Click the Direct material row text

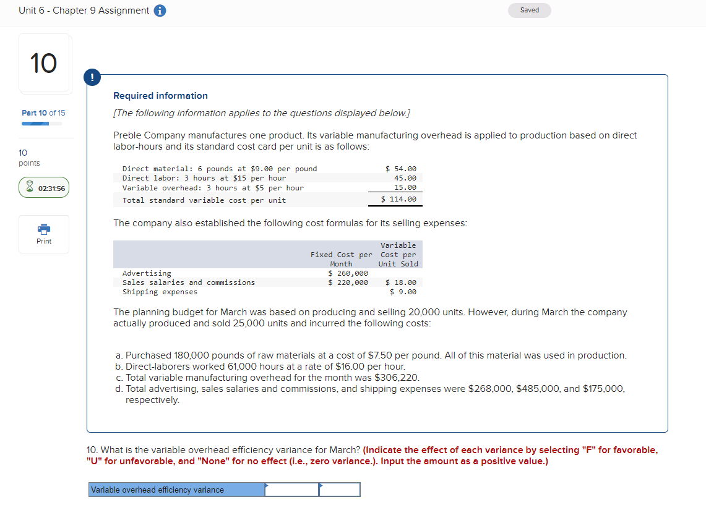(x=219, y=169)
